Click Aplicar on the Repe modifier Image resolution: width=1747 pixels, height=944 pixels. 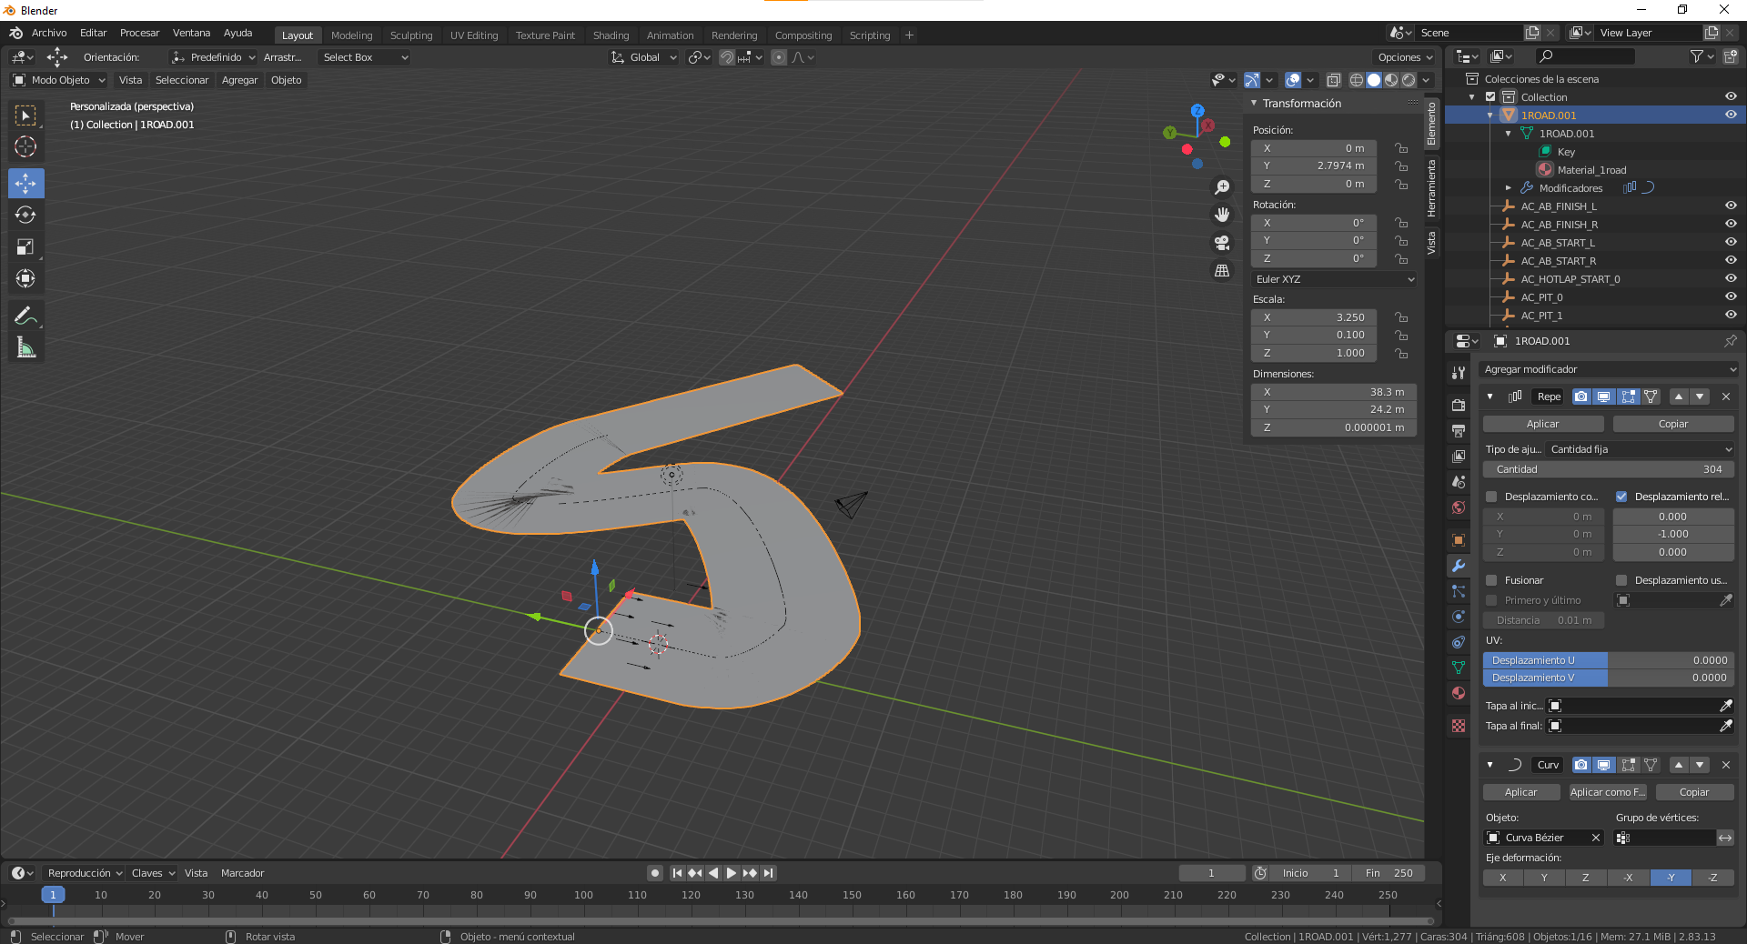click(x=1543, y=424)
